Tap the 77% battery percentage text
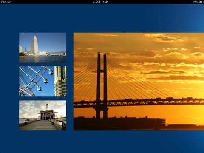This screenshot has height=153, width=204. coord(196,2)
